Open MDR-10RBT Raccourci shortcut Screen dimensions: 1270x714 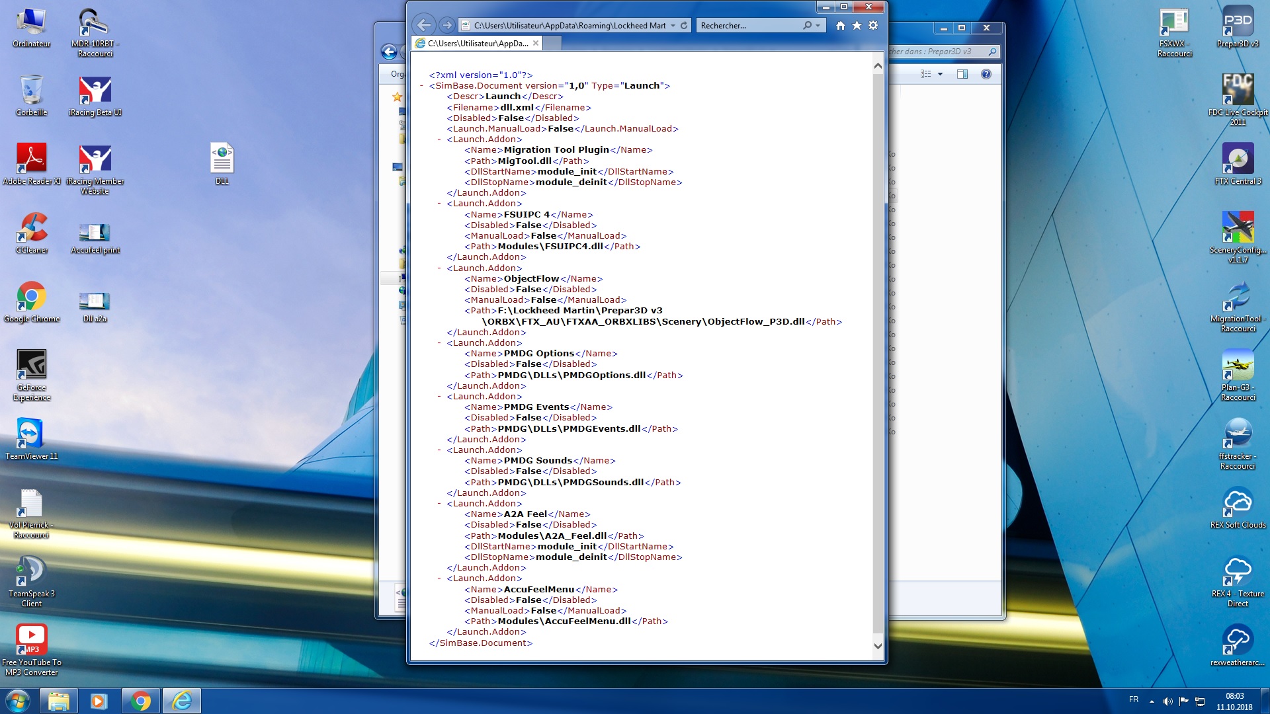tap(95, 32)
